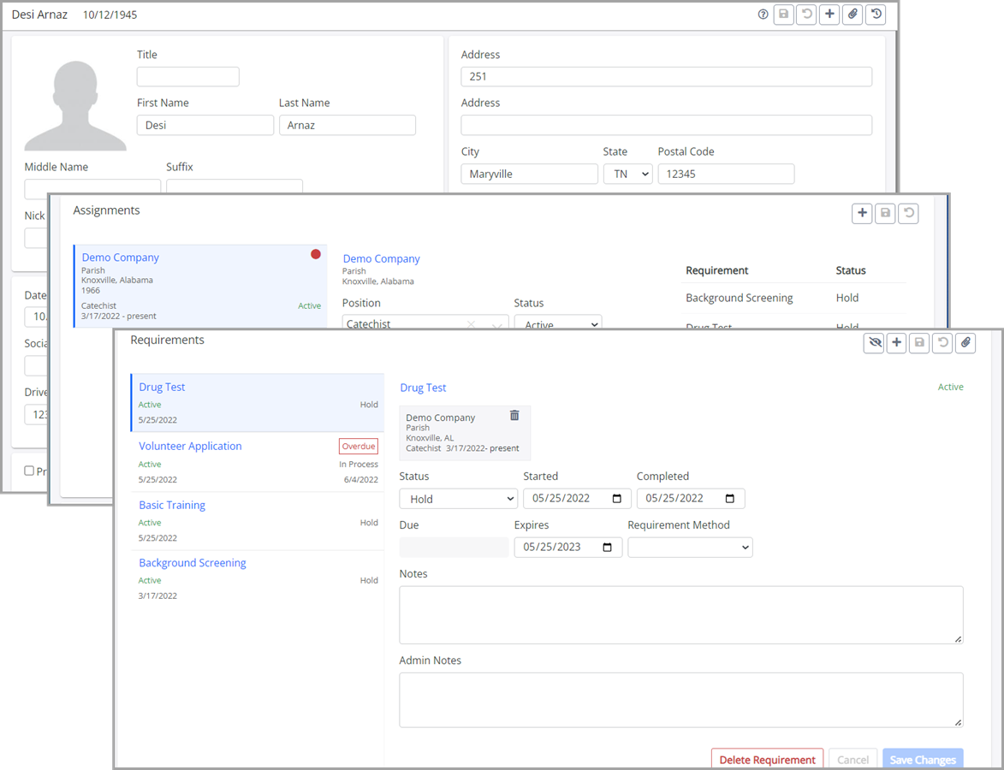Click First Name field containing Desi
The image size is (1004, 770).
coord(205,126)
